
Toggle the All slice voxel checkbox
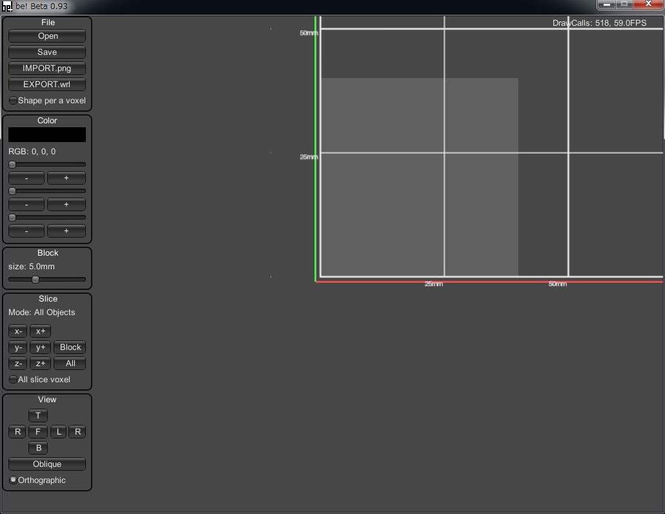(14, 380)
